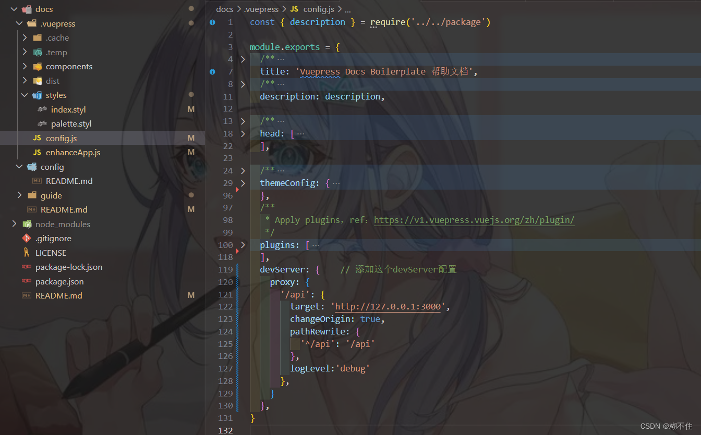Screen dimensions: 701x435
Task: Collapse the docs root folder chevron
Action: pos(14,9)
